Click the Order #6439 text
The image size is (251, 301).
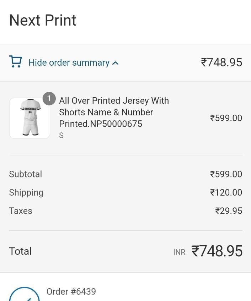click(x=71, y=292)
